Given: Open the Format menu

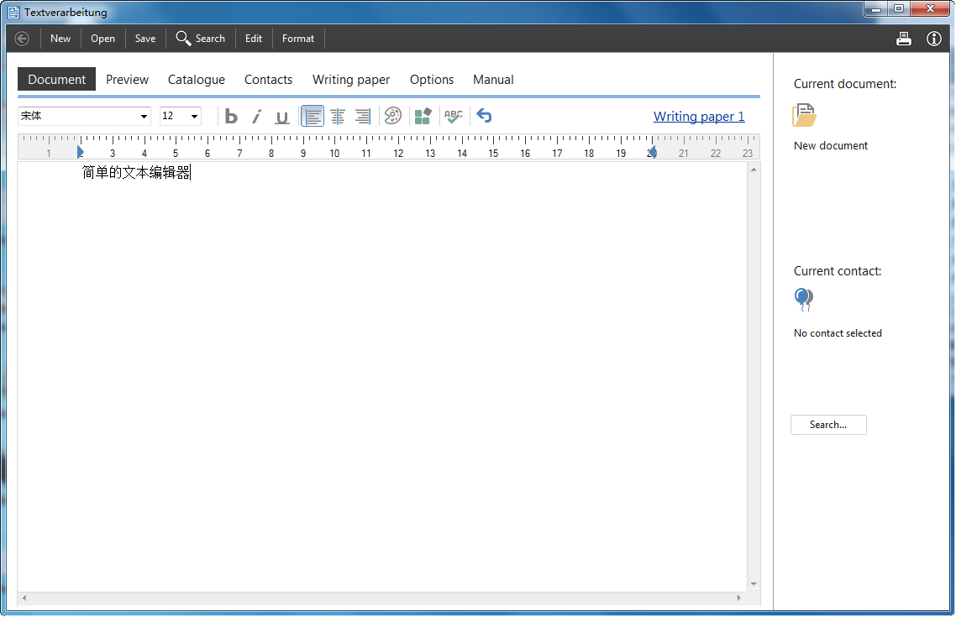Looking at the screenshot, I should pyautogui.click(x=298, y=39).
